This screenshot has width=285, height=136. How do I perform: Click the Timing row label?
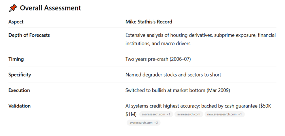pos(16,59)
